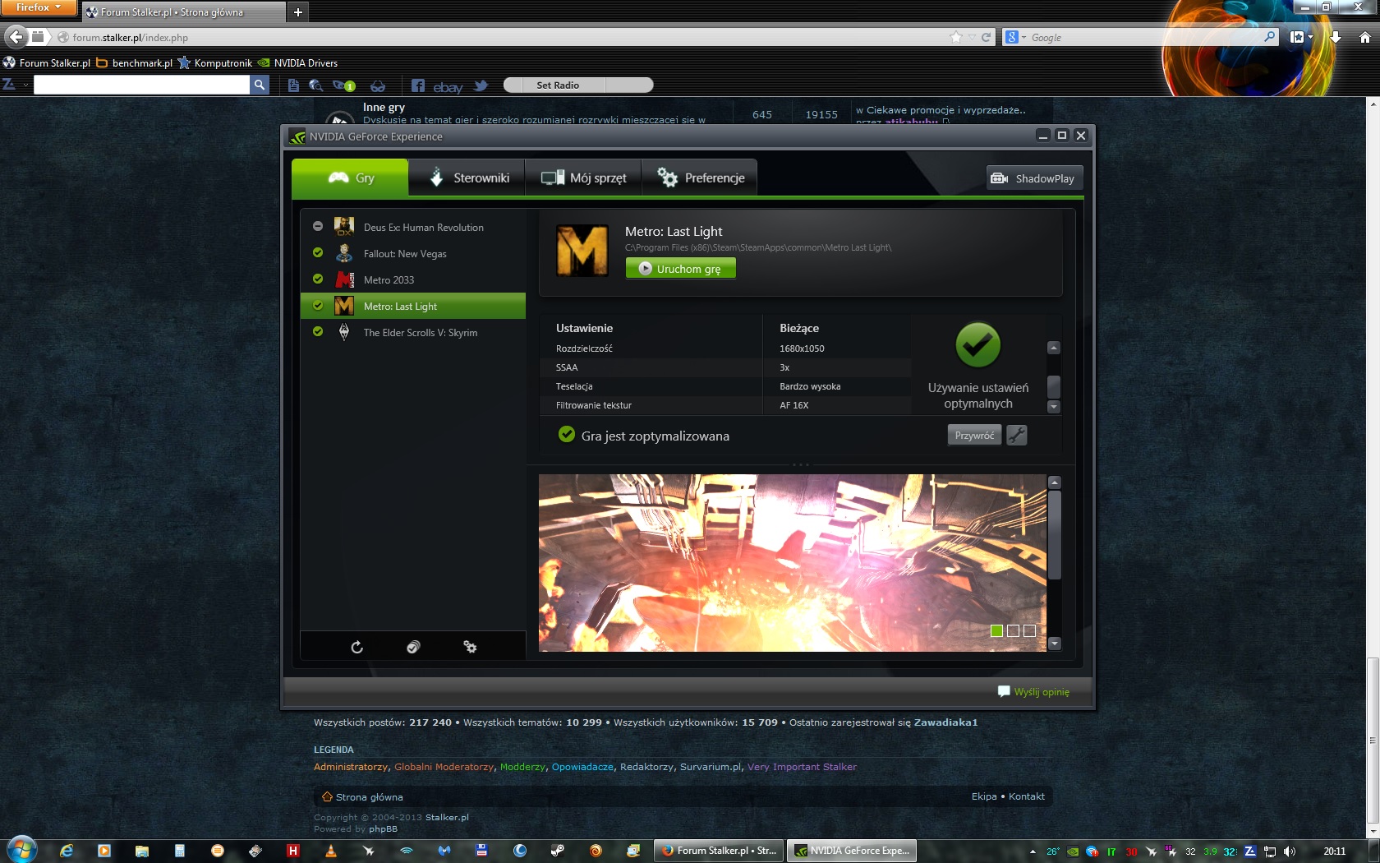Click the Przywróć button
The width and height of the screenshot is (1380, 863).
tap(974, 435)
